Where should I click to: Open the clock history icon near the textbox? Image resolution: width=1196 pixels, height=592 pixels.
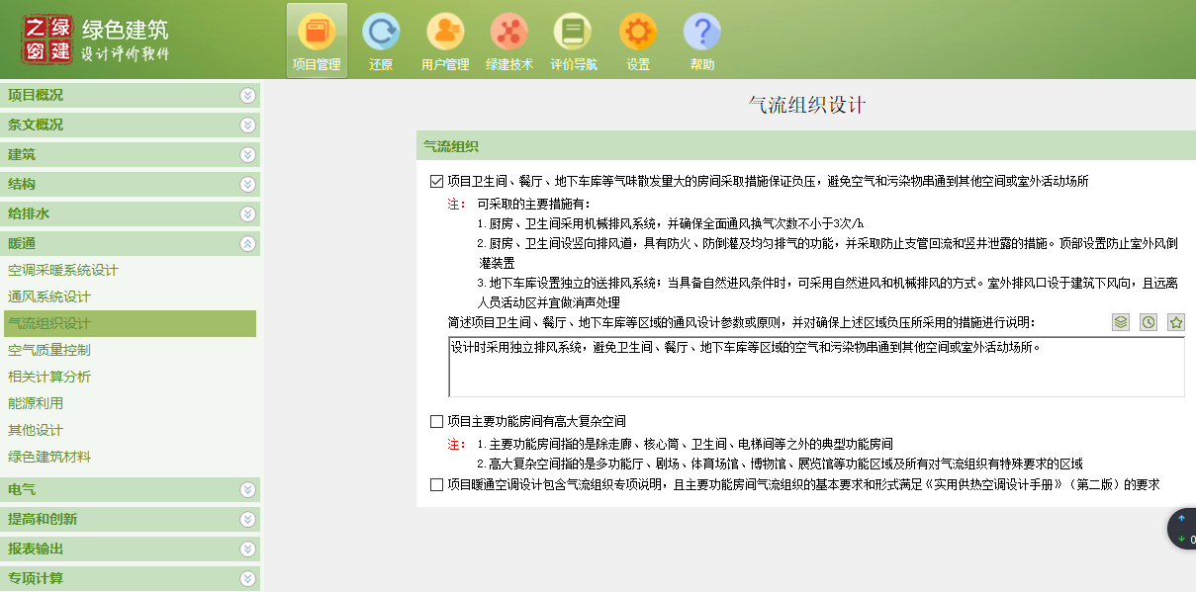coord(1148,321)
